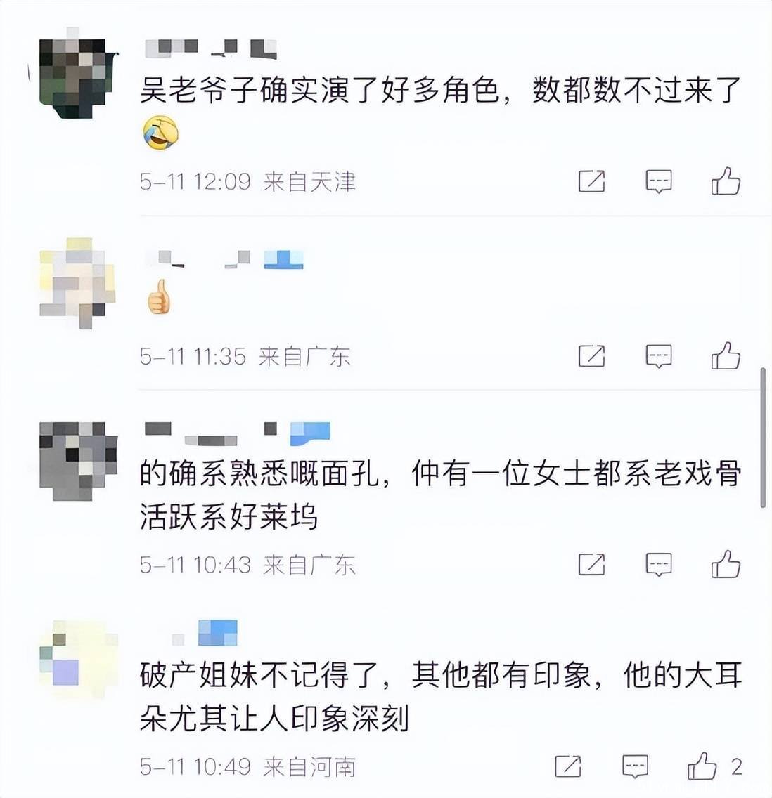Reply to the 5-11 11:35 comment
The image size is (772, 798).
coord(658,355)
